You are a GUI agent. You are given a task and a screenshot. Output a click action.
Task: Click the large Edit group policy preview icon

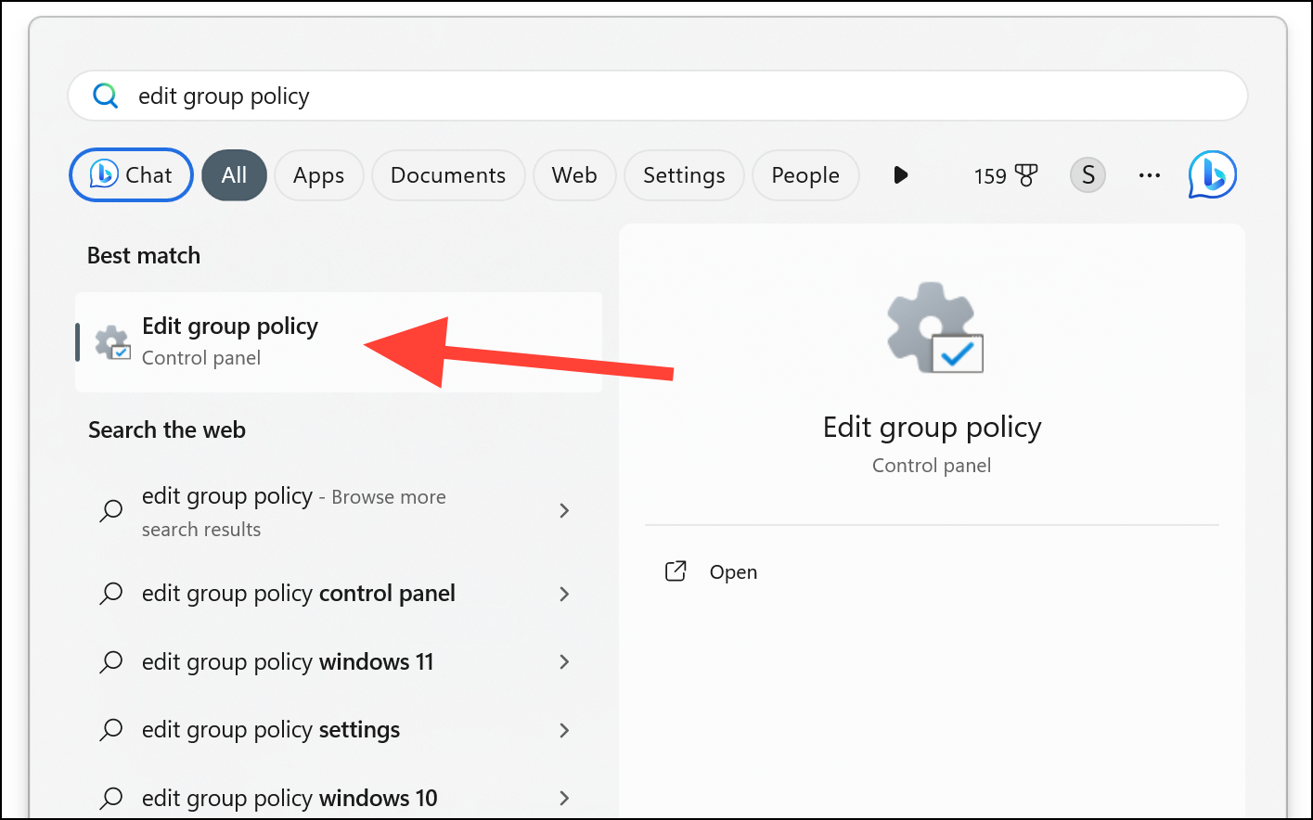934,327
